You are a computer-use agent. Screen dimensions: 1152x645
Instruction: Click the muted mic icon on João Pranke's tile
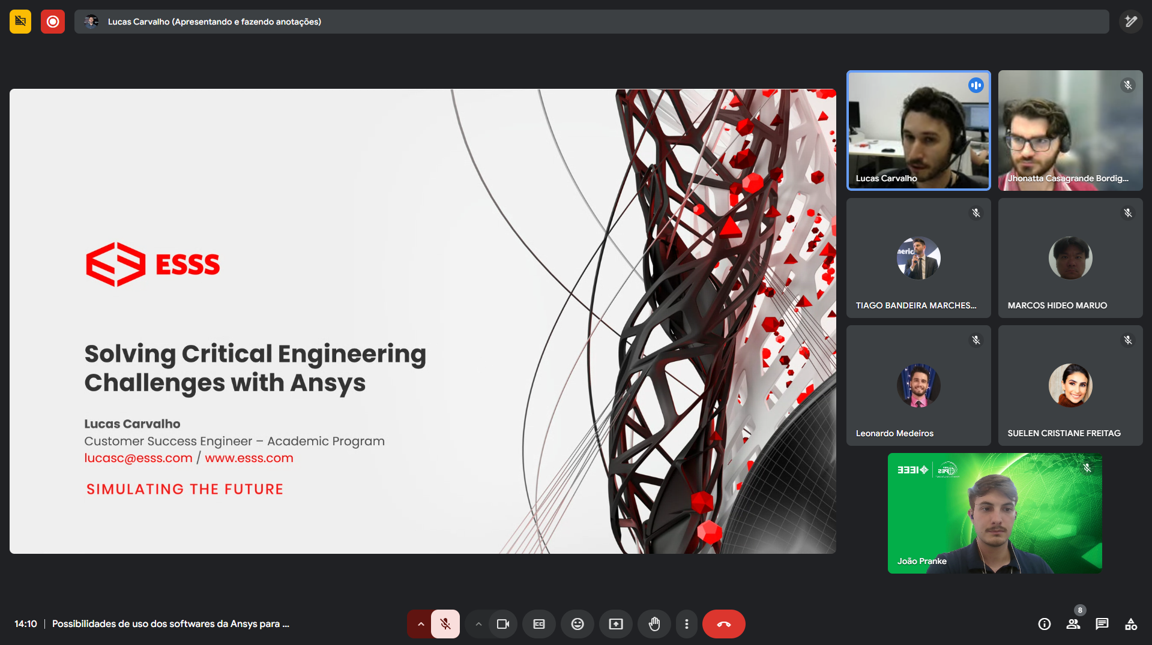point(1087,468)
